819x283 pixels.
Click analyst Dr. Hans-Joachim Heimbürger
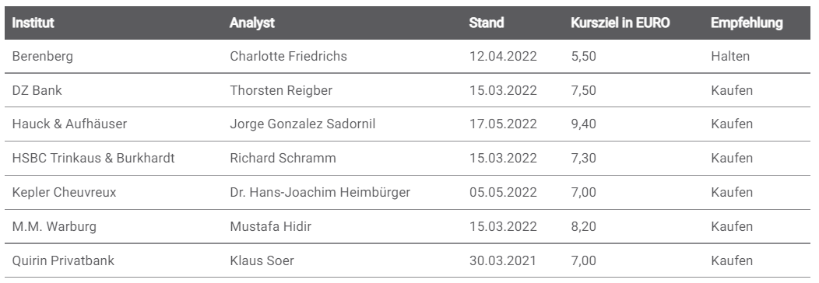click(x=320, y=192)
